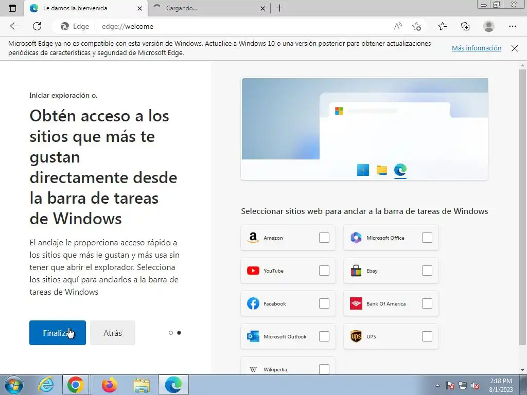The height and width of the screenshot is (395, 527).
Task: Open Firefox from the taskbar
Action: (109, 385)
